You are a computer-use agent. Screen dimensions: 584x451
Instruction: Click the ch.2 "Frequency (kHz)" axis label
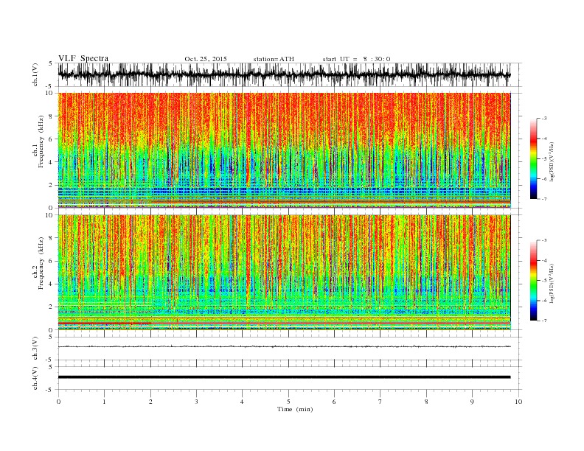click(x=41, y=263)
